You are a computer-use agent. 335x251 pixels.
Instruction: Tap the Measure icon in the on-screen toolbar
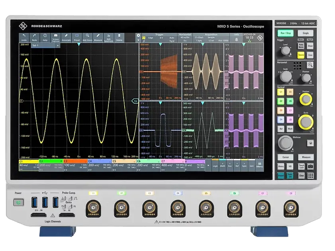98,37
